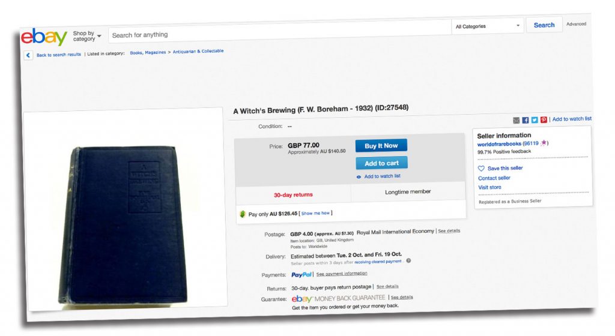Click the heart icon to save seller

tap(481, 169)
